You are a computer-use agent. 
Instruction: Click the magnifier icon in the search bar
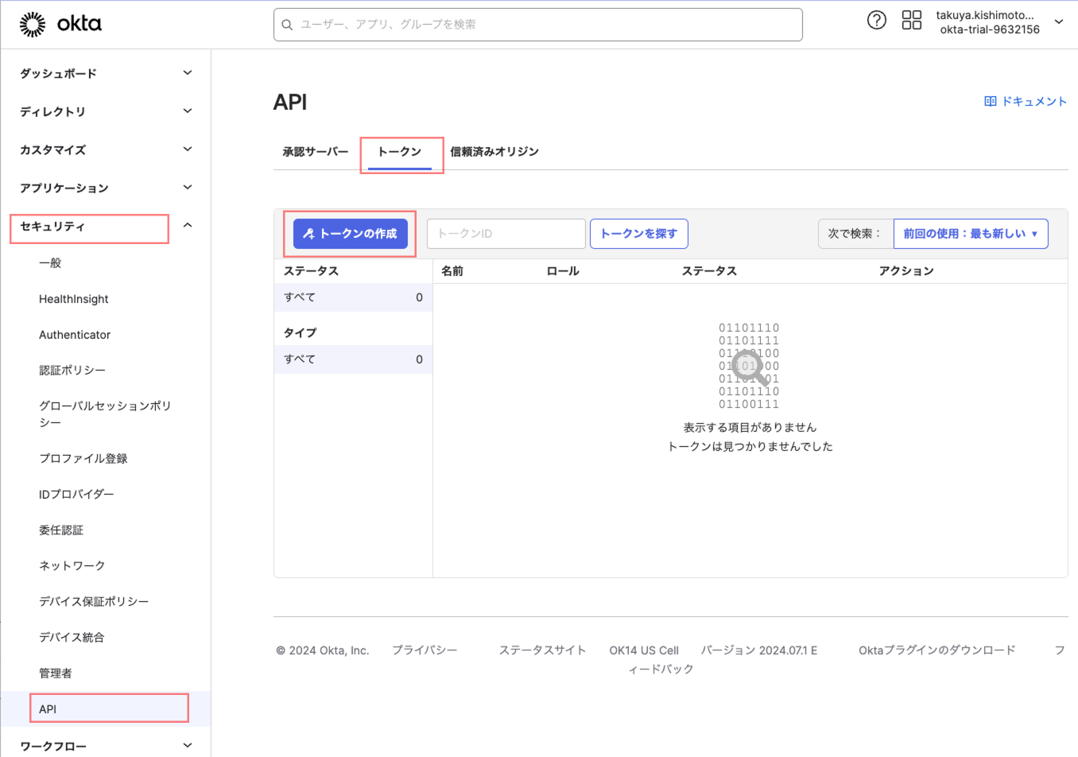(x=286, y=25)
